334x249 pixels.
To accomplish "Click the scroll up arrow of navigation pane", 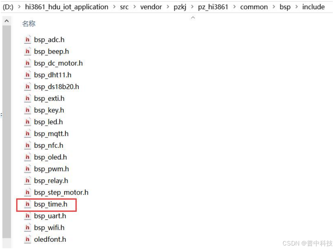I will click(7, 21).
